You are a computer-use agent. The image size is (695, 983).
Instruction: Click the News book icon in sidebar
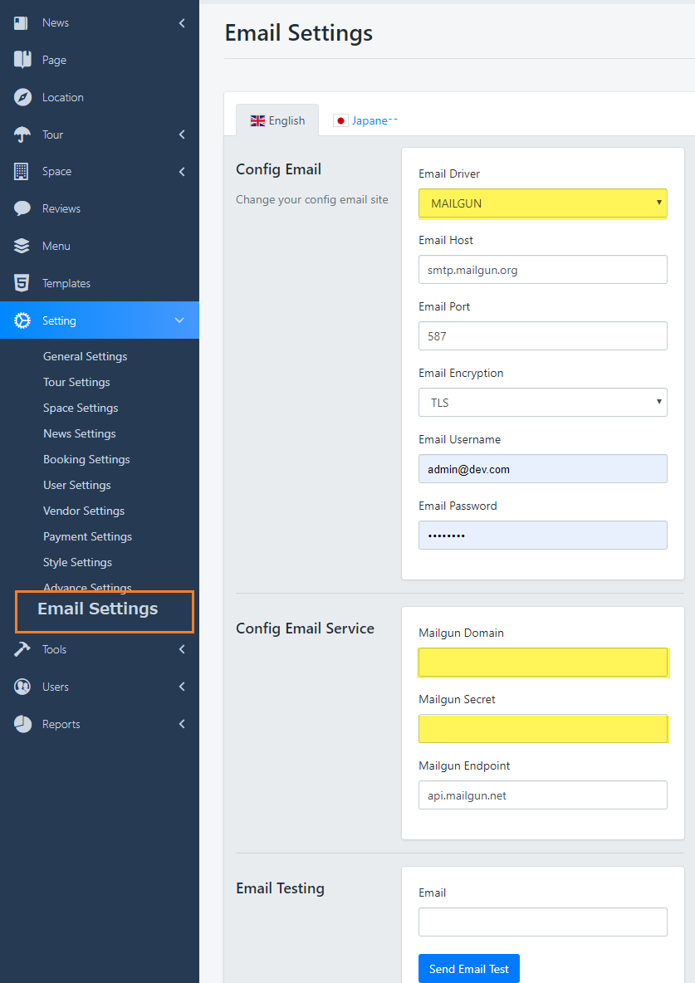pyautogui.click(x=22, y=23)
